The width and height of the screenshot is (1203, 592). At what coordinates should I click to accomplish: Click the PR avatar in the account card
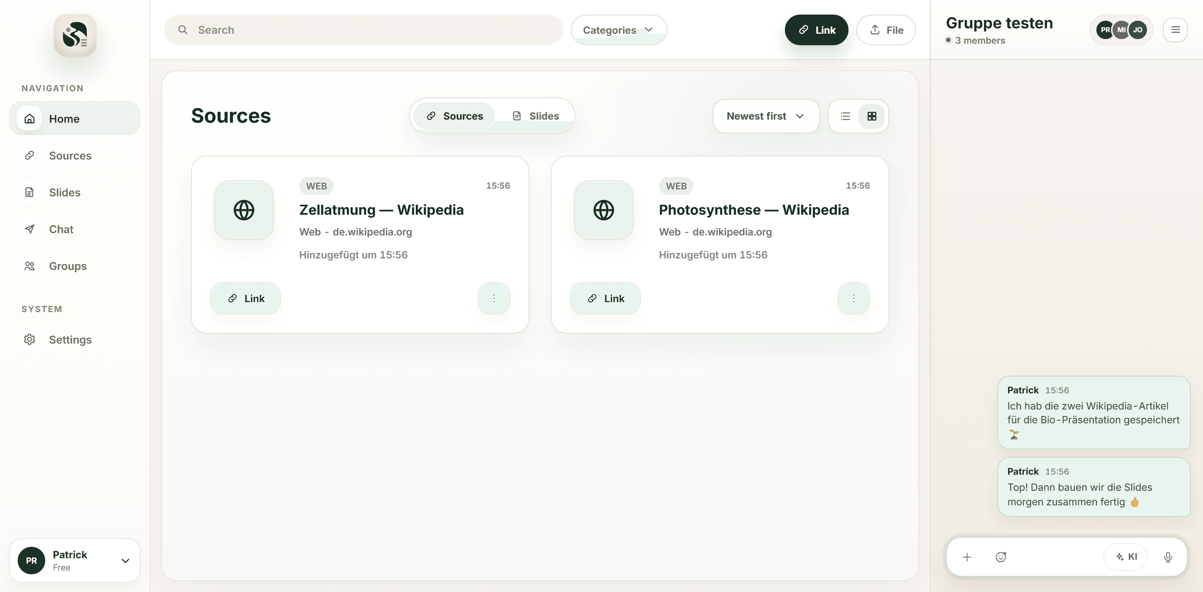pyautogui.click(x=31, y=560)
